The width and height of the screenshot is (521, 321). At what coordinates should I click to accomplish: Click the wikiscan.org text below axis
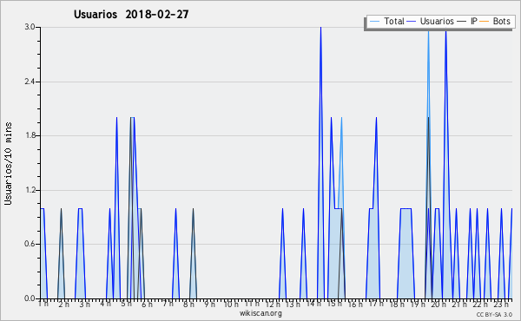260,313
